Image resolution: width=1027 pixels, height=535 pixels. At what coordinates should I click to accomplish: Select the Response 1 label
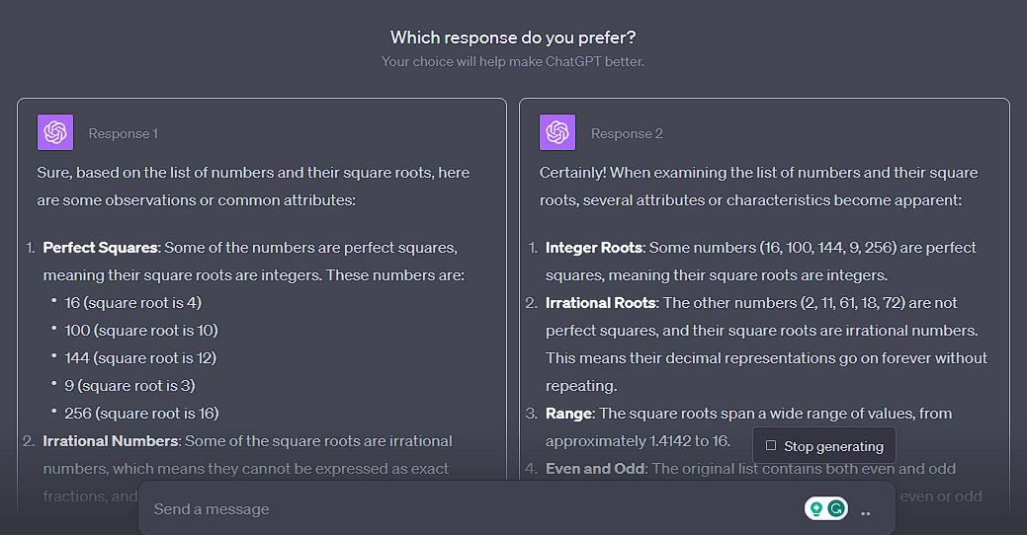[x=124, y=133]
